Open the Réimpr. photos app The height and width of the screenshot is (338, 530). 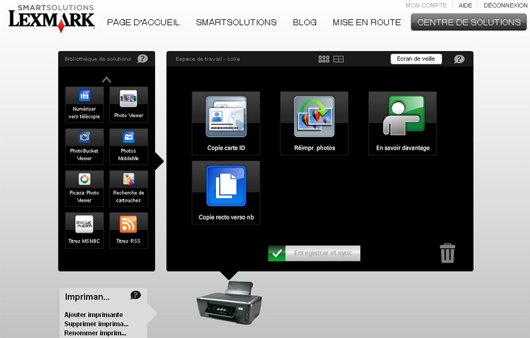[x=314, y=123]
